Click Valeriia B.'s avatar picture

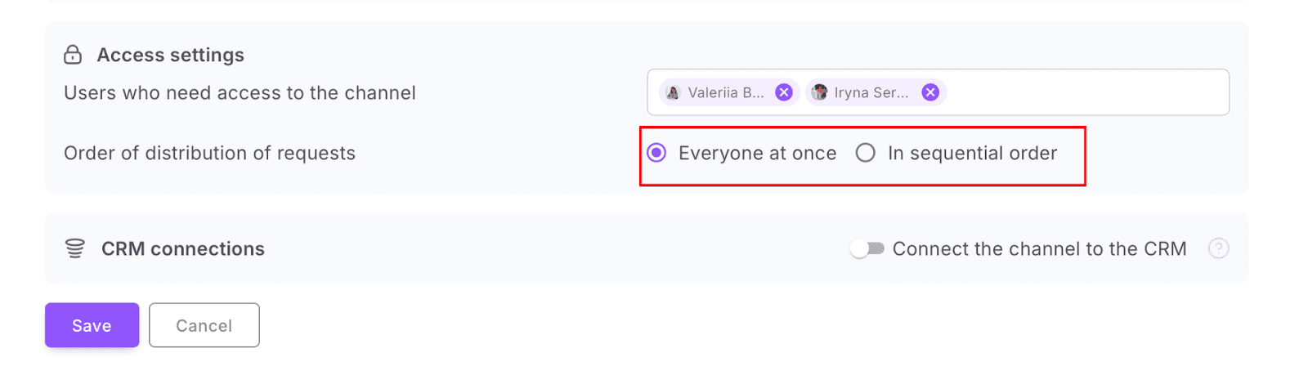point(673,92)
